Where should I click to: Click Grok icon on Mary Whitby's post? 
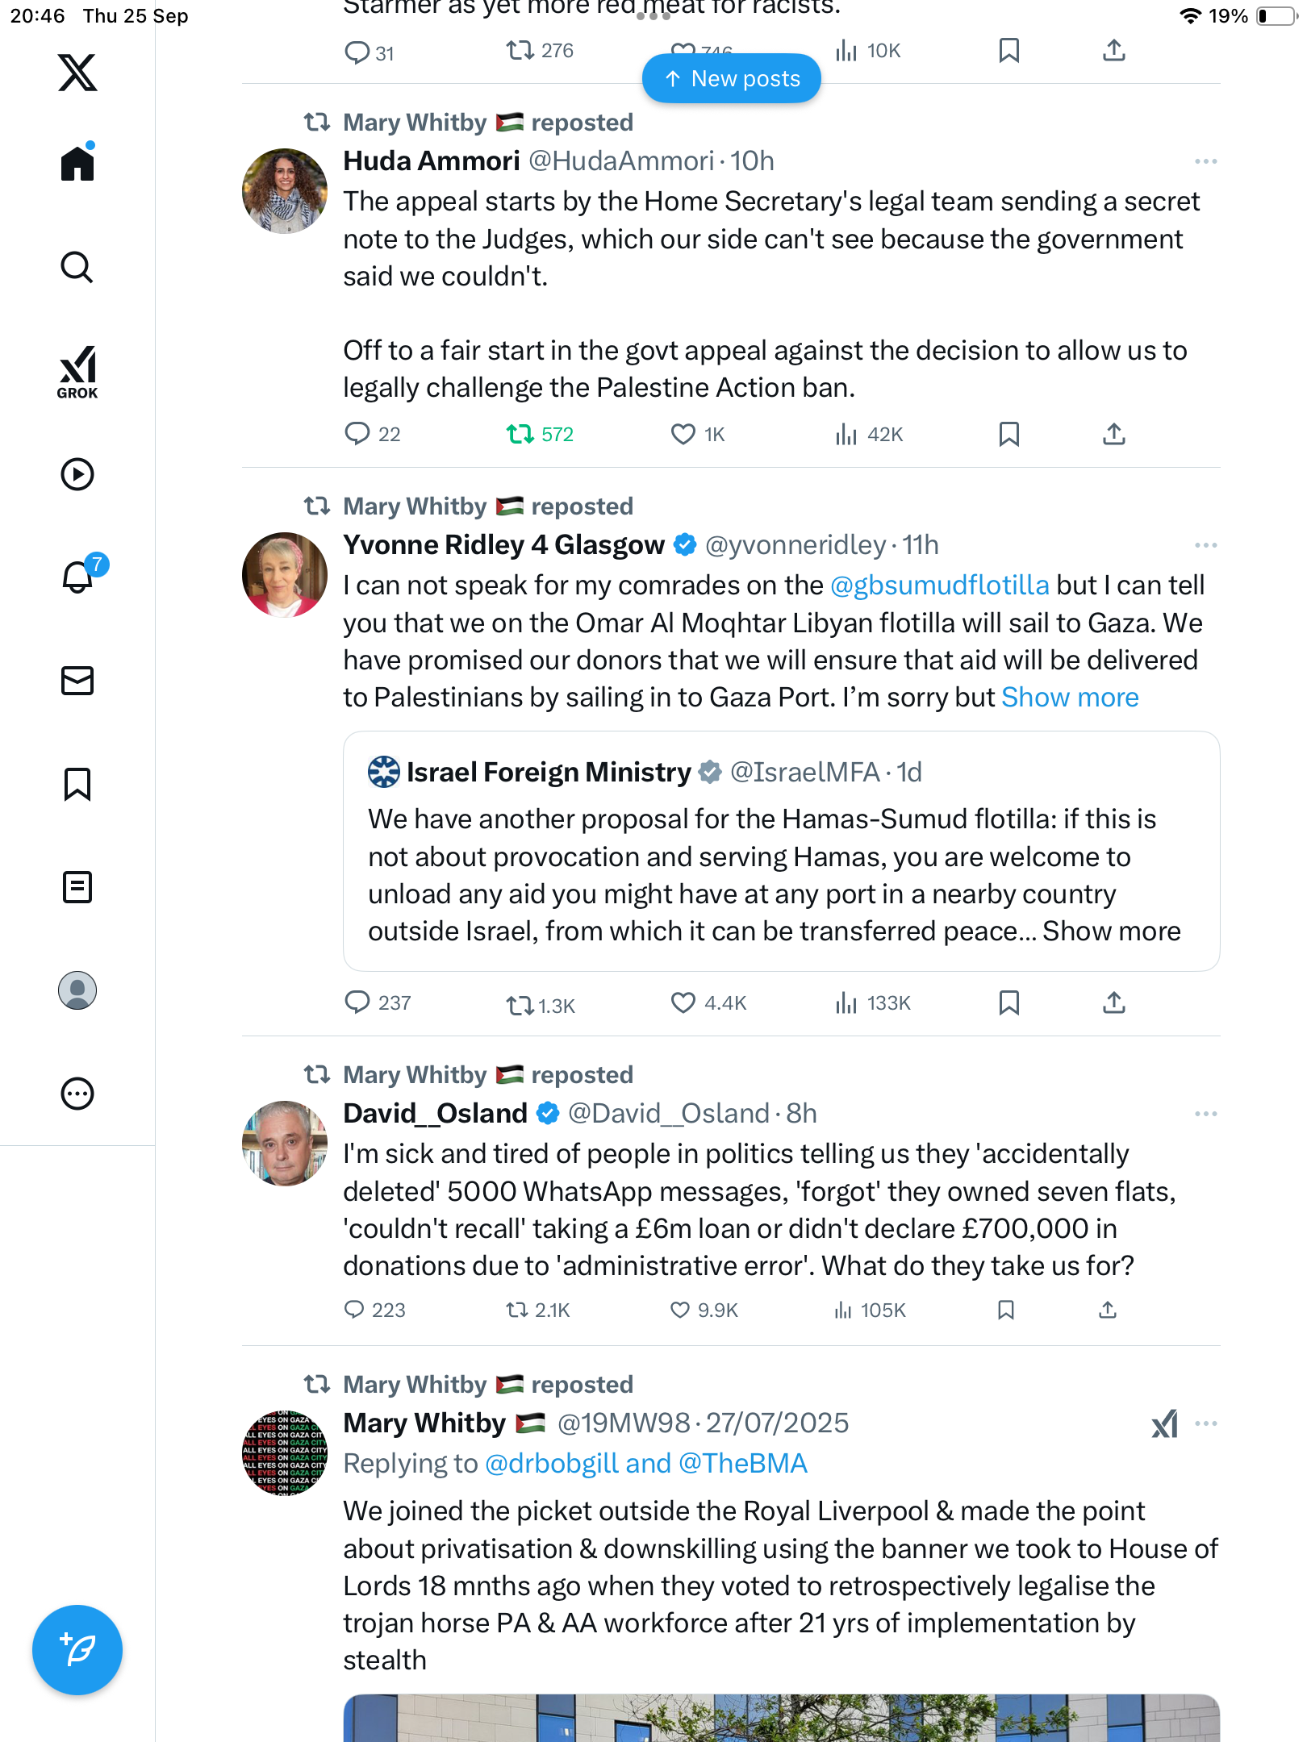[x=1164, y=1424]
